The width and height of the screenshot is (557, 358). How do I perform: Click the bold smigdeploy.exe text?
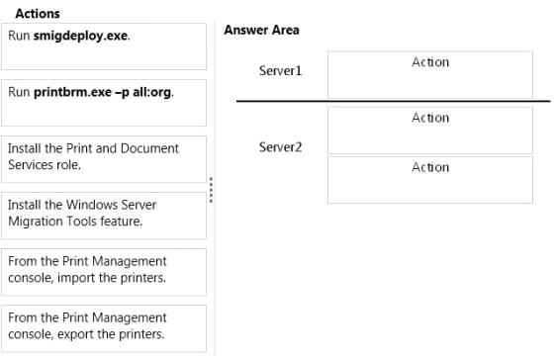[x=81, y=36]
